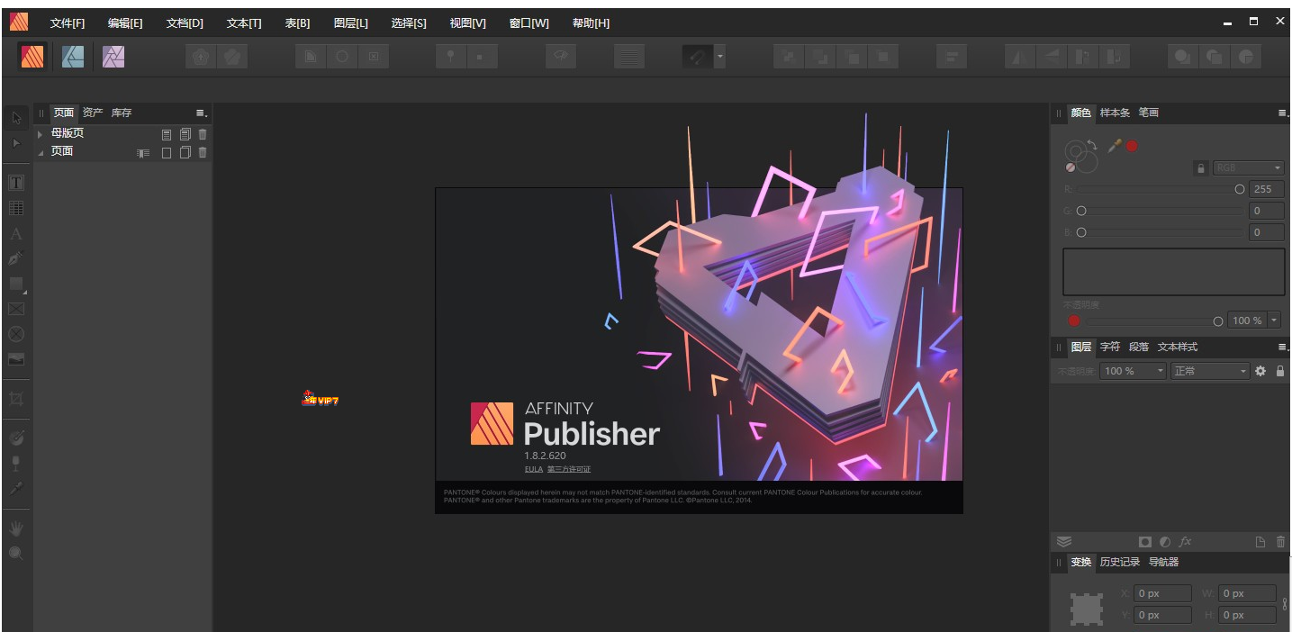Select the Picture Frame Ellipse tool
This screenshot has width=1292, height=632.
click(16, 334)
